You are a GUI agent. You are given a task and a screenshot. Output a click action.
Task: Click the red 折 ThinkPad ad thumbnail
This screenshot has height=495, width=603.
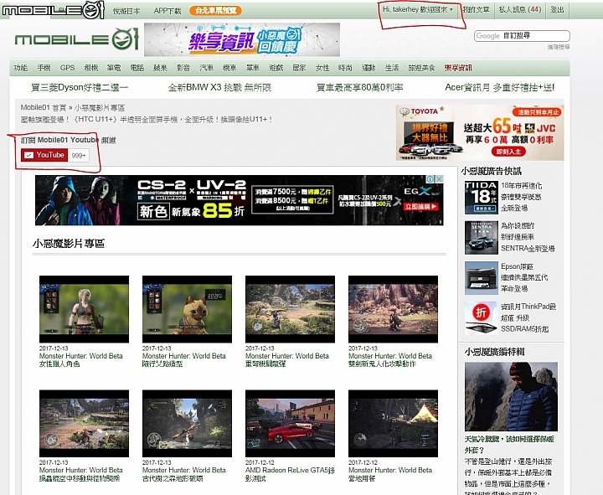(481, 318)
